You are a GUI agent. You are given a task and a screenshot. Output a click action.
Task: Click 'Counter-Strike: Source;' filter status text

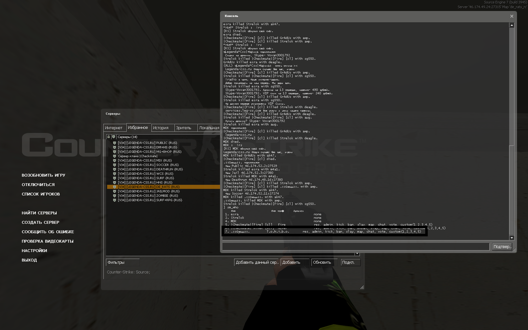128,272
